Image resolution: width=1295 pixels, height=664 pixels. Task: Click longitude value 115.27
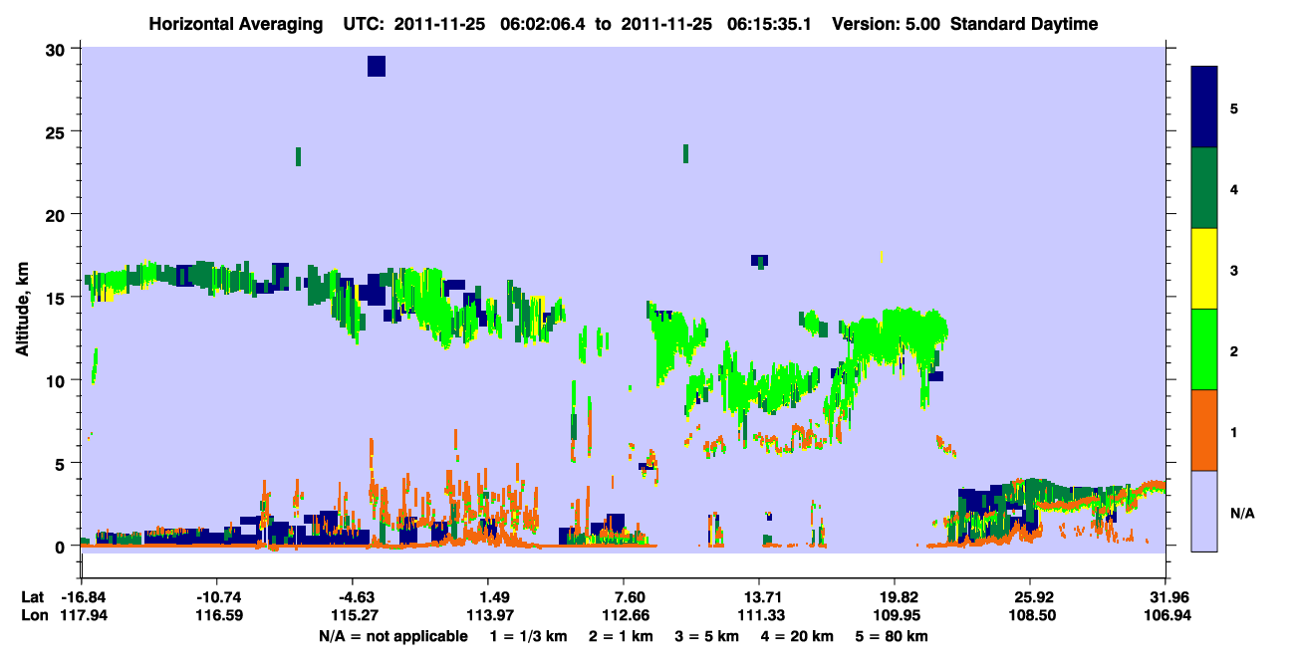click(353, 616)
